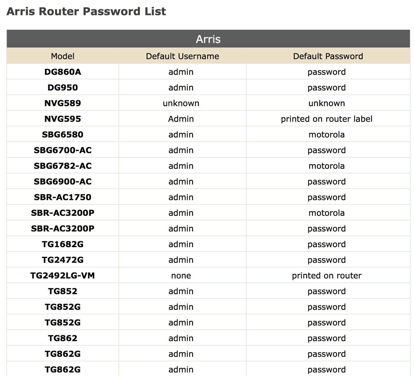
Task: Click the DG860A model link
Action: [63, 72]
